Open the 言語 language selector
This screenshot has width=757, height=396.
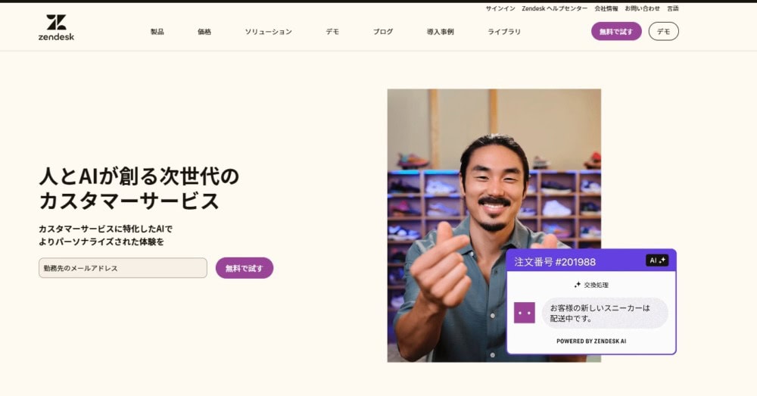pyautogui.click(x=673, y=8)
